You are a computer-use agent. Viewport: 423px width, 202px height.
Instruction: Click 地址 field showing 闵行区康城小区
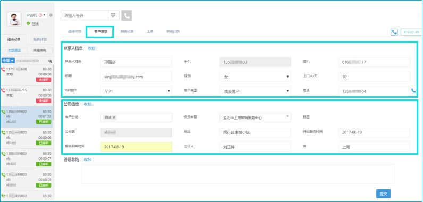pyautogui.click(x=255, y=132)
